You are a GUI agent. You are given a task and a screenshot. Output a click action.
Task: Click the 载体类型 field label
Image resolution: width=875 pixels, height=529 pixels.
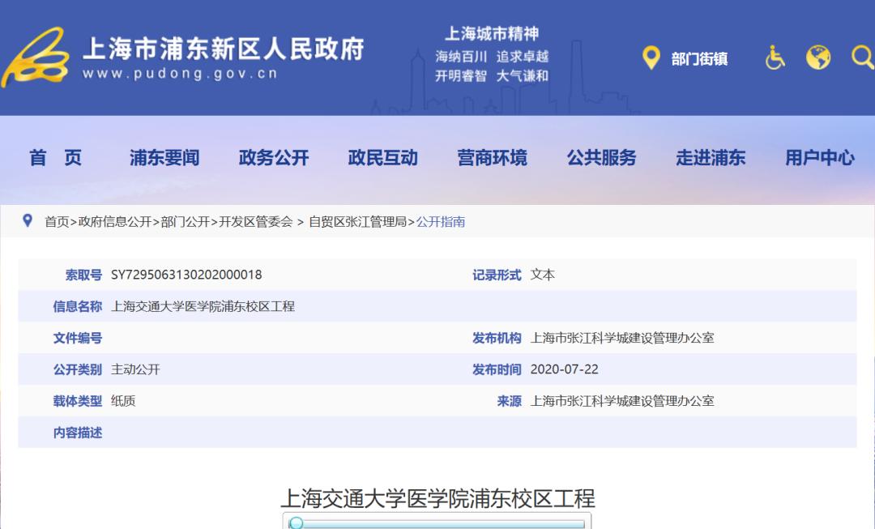[x=78, y=401]
